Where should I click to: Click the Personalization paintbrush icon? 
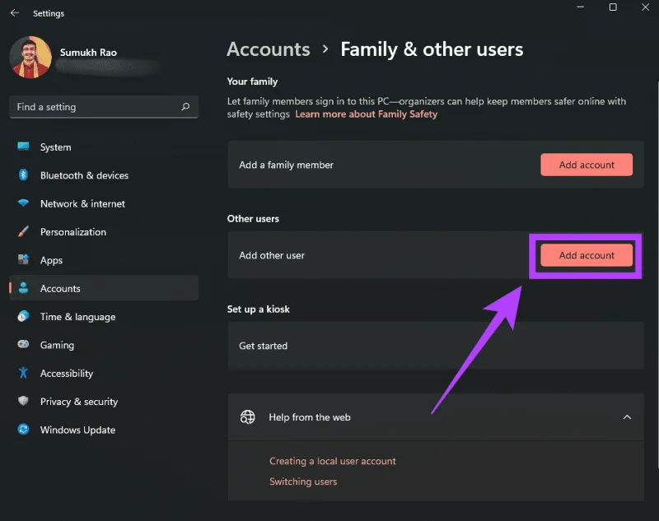[23, 231]
